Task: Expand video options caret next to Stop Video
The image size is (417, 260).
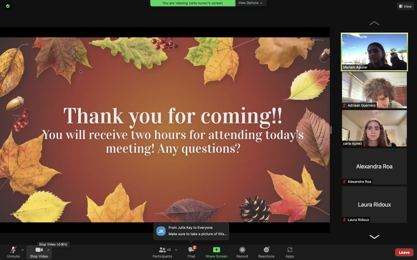Action: click(48, 250)
